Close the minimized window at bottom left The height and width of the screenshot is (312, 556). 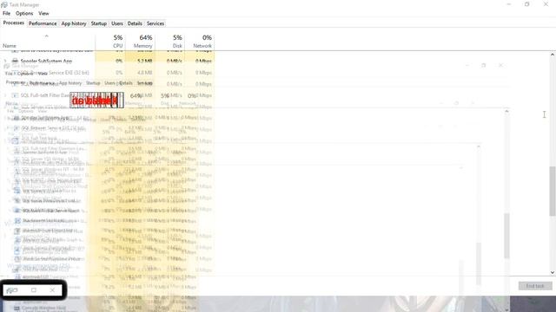point(52,290)
